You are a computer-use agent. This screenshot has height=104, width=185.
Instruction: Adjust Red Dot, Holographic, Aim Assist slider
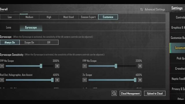point(29,80)
